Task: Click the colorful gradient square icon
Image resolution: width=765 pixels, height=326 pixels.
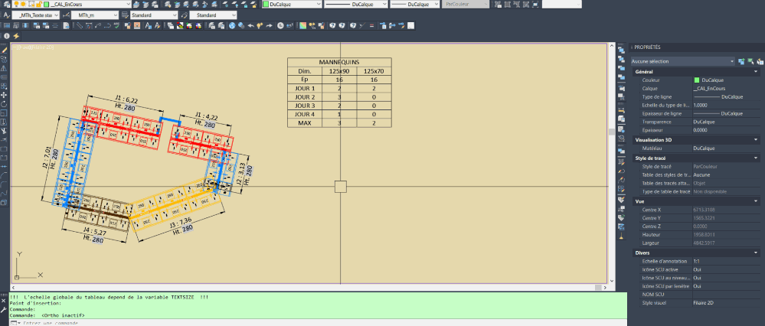Action: [303, 26]
